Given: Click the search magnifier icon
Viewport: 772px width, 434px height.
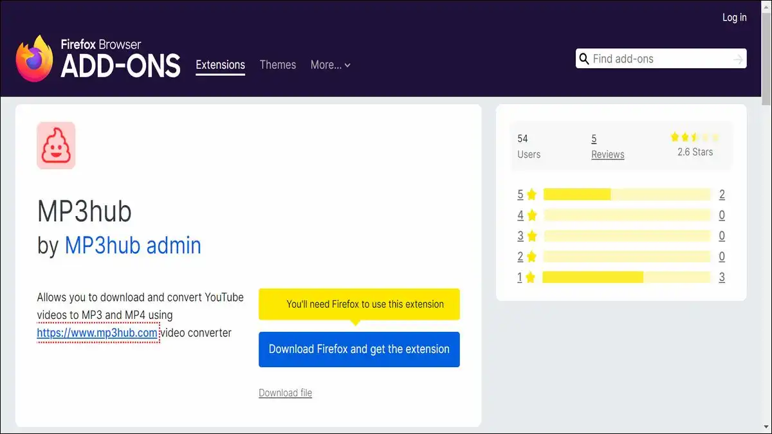Looking at the screenshot, I should [x=584, y=59].
